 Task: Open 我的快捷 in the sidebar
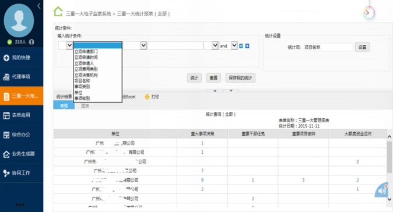22,58
